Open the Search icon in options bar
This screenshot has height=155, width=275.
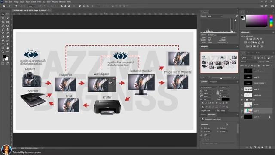(x=262, y=6)
